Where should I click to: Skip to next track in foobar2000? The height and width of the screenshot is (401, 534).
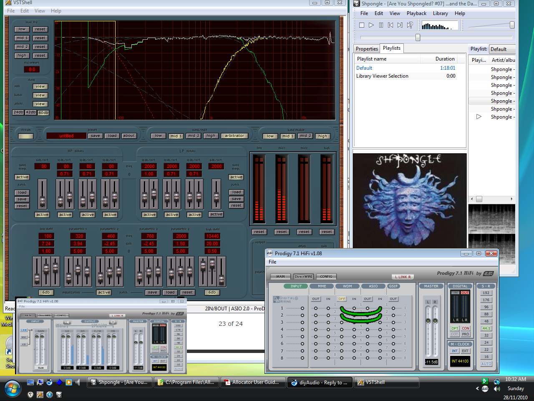tap(400, 25)
